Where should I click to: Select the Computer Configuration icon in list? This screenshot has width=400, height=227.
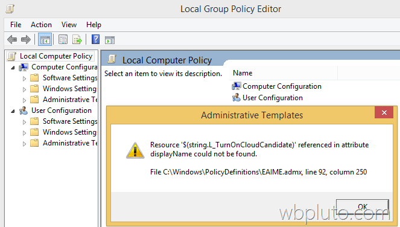[237, 86]
